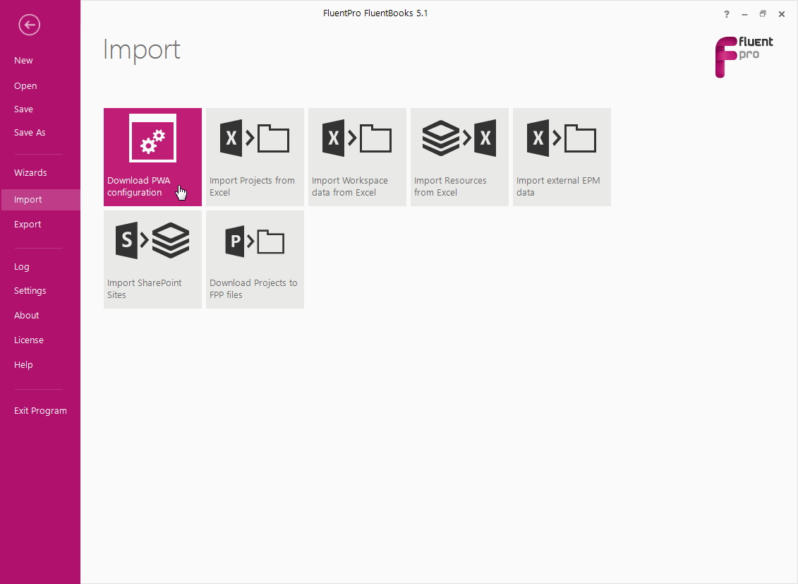Go to Wizards section
The height and width of the screenshot is (584, 798).
coord(30,172)
